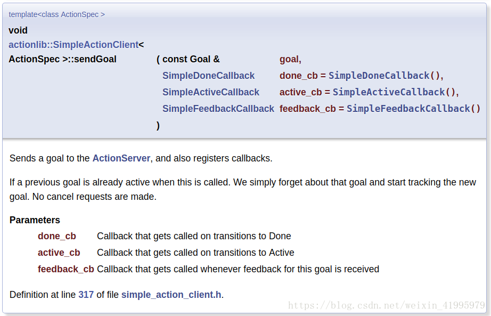The height and width of the screenshot is (316, 491).
Task: Click the done_cb entry under Parameters
Action: [x=56, y=236]
